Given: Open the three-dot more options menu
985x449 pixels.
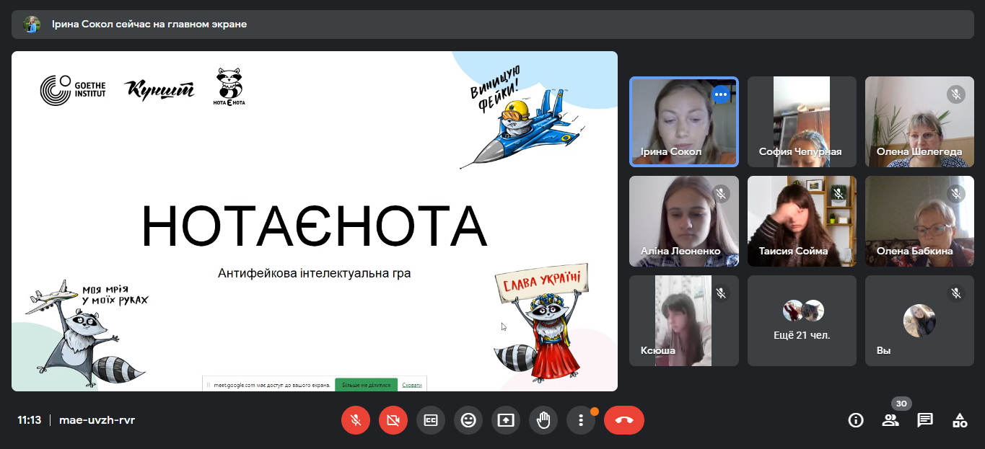Looking at the screenshot, I should pos(581,420).
